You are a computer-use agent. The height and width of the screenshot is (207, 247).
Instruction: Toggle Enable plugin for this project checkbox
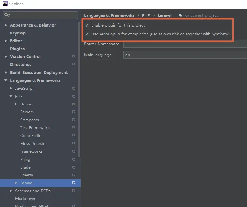tap(87, 25)
